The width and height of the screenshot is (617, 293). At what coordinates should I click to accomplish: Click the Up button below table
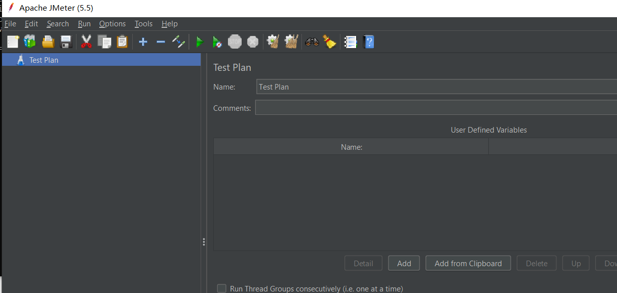coord(576,263)
